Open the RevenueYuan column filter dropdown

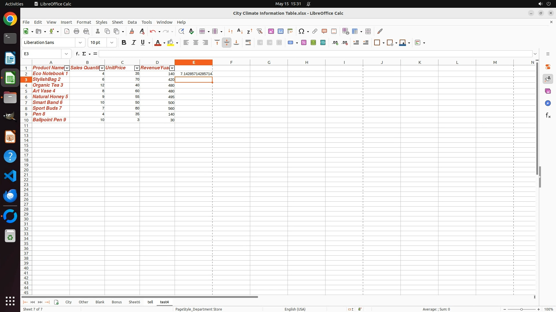coord(172,68)
